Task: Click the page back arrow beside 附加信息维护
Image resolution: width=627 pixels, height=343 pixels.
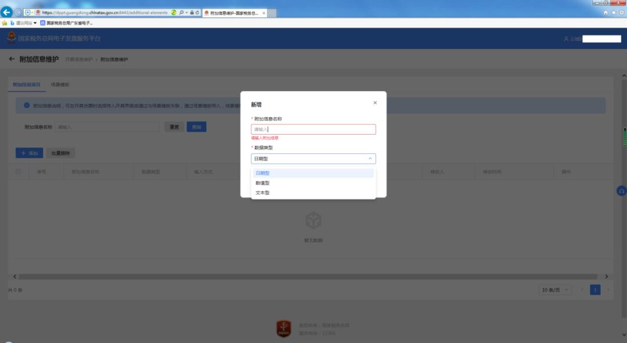Action: pos(12,59)
